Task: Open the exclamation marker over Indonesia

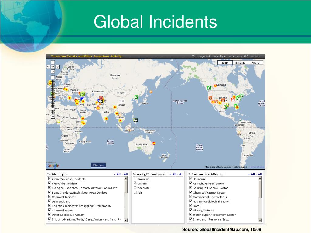Action: coord(130,130)
